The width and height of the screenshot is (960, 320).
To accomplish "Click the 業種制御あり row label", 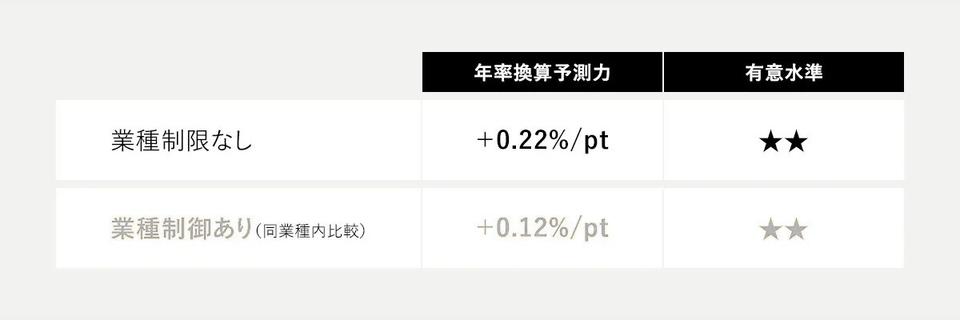I will point(182,230).
